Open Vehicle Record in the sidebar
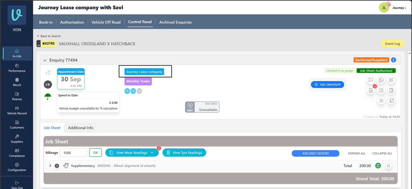Image resolution: width=412 pixels, height=189 pixels. pos(17,110)
